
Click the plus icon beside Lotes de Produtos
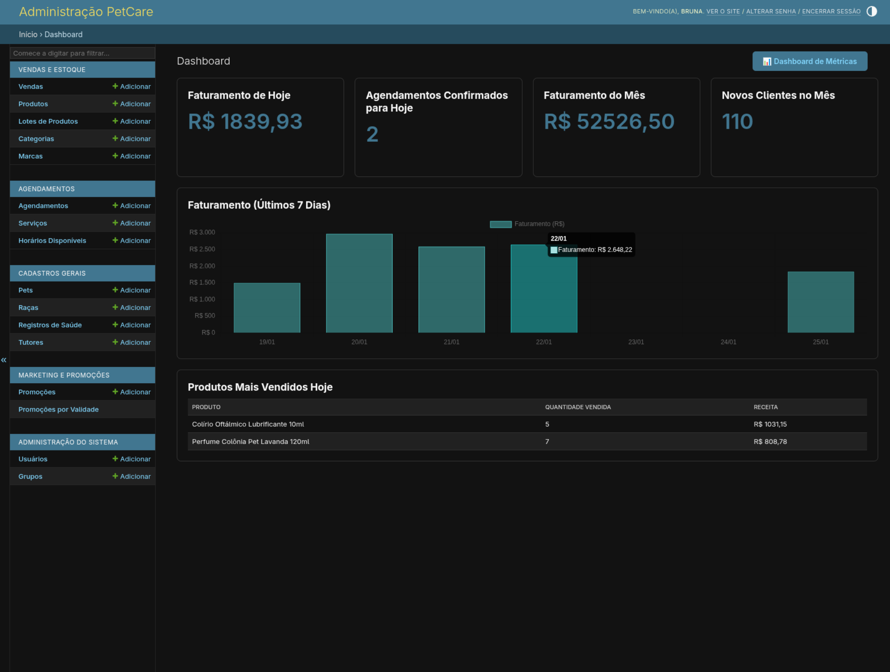(115, 121)
